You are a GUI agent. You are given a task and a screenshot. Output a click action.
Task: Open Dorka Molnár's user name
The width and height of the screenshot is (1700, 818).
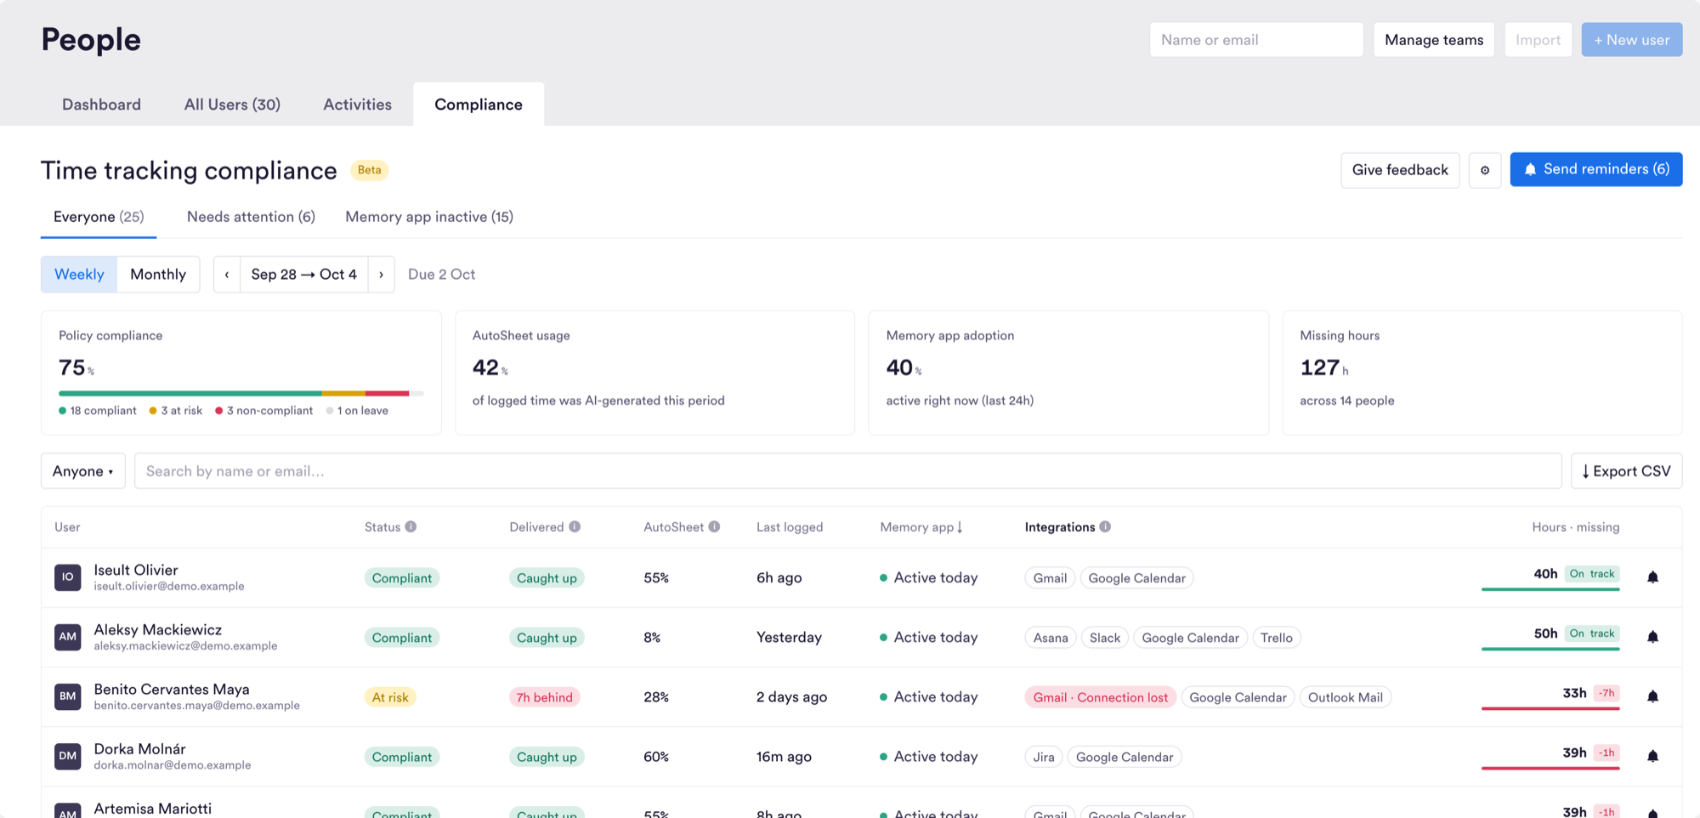140,748
